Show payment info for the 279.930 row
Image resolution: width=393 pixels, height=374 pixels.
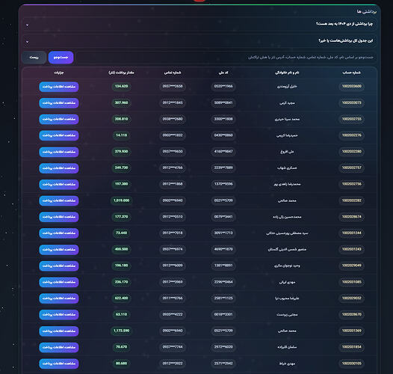tap(59, 152)
